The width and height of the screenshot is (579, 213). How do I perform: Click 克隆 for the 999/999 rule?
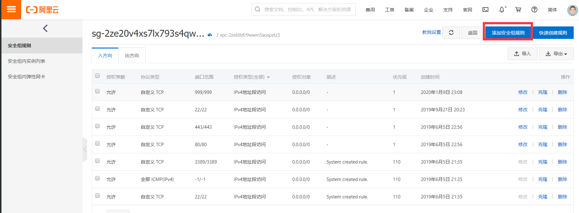pos(543,92)
